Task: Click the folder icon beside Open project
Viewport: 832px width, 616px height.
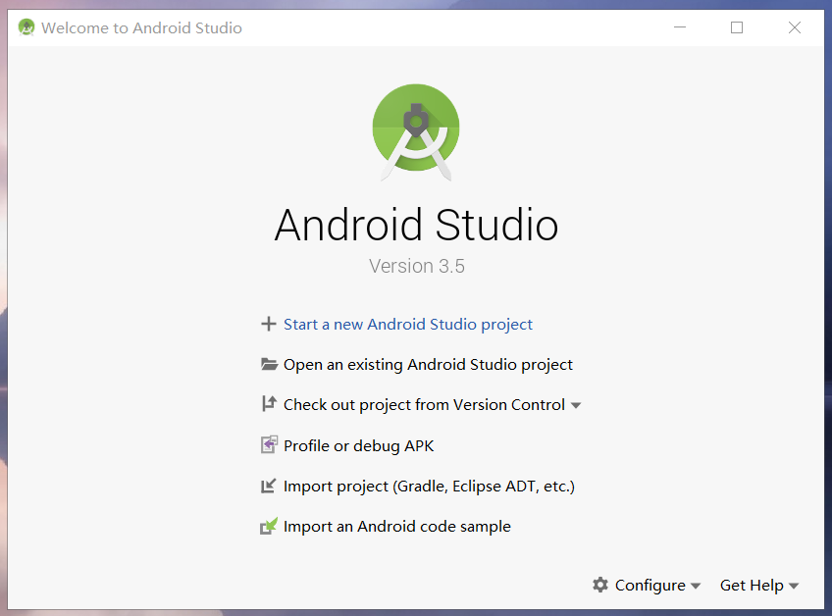Action: click(x=267, y=364)
